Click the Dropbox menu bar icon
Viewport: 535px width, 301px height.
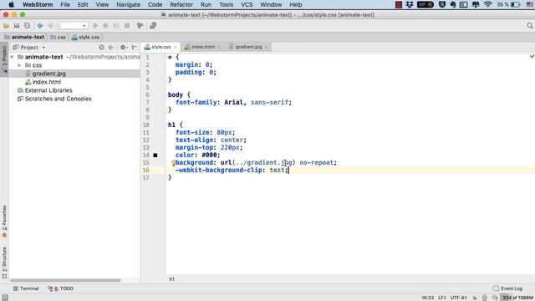point(410,4)
